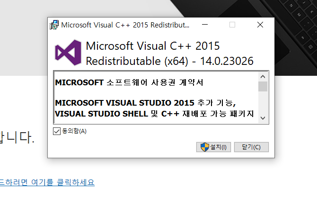Viewport: 317px width, 207px height.
Task: Minimize the Visual C++ installer window
Action: click(x=205, y=25)
